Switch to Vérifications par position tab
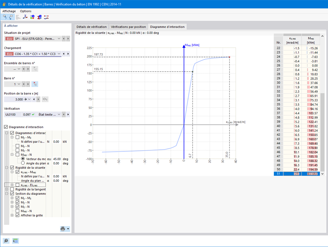This screenshot has height=247, width=328. [x=128, y=27]
